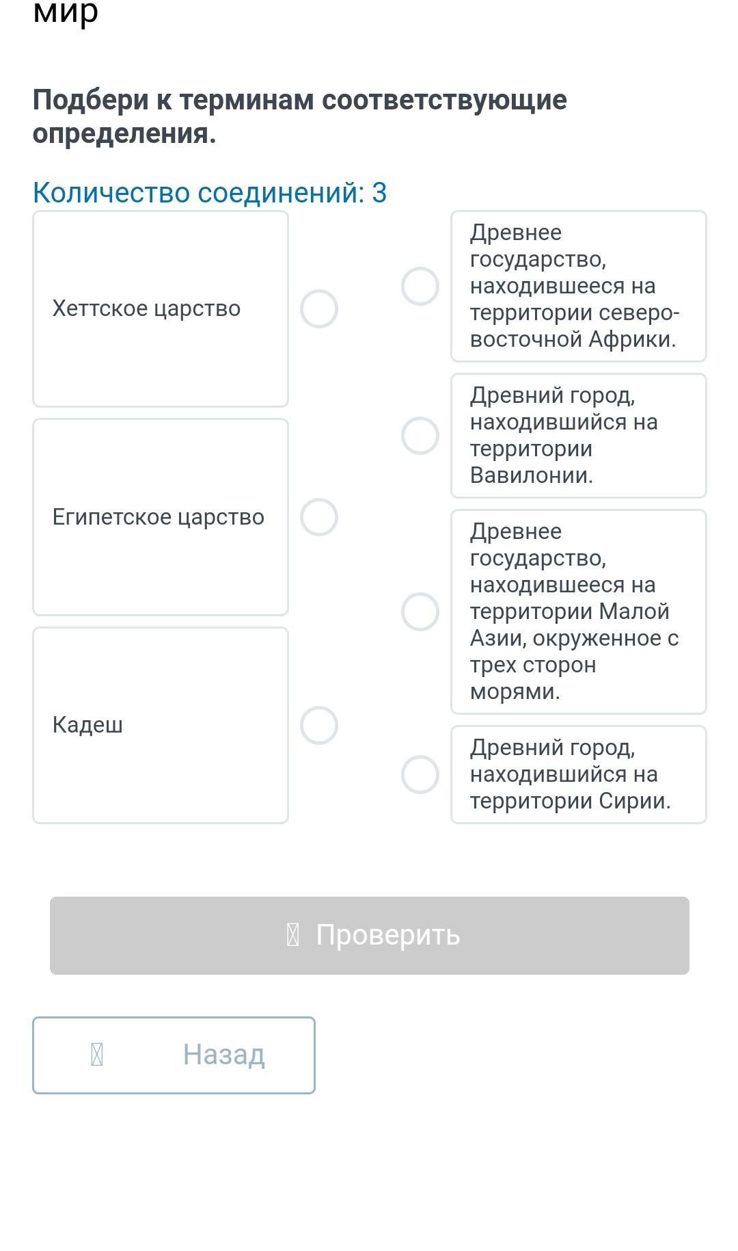
Task: Click the task heading Подбери к терминам
Action: pos(300,116)
